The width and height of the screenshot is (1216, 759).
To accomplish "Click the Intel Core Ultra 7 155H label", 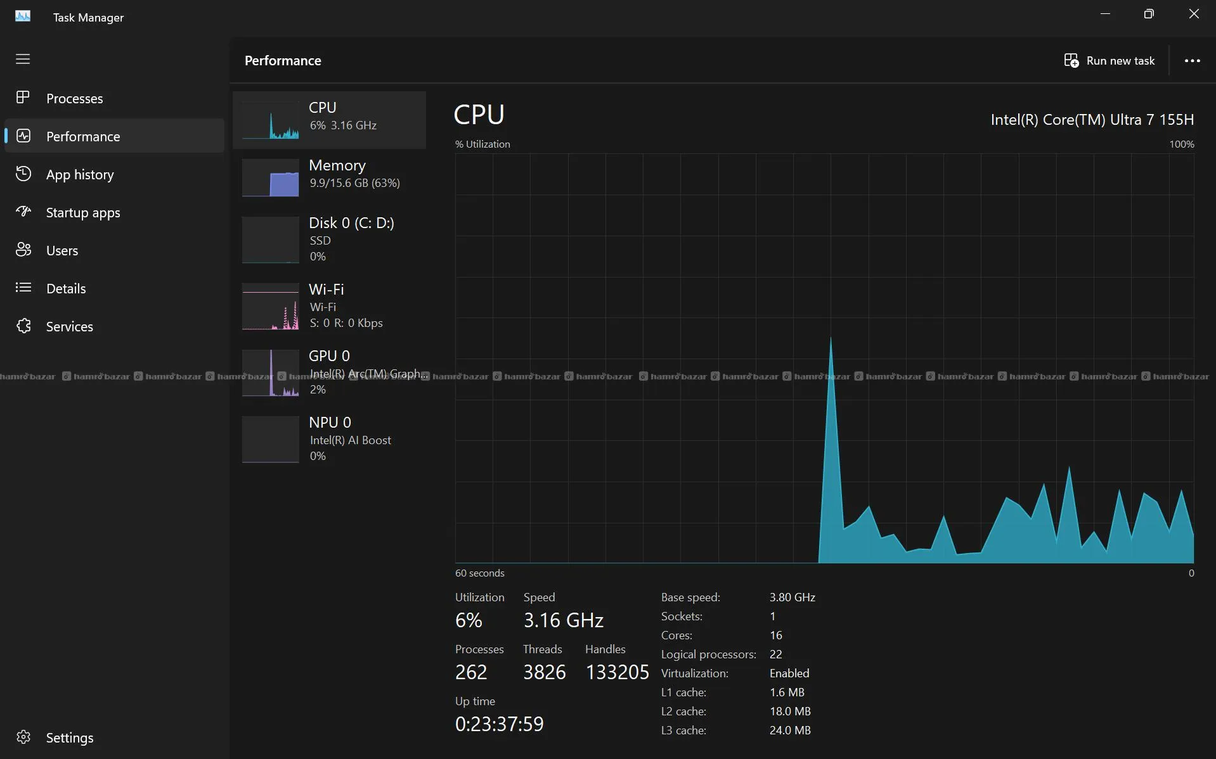I will tap(1092, 120).
